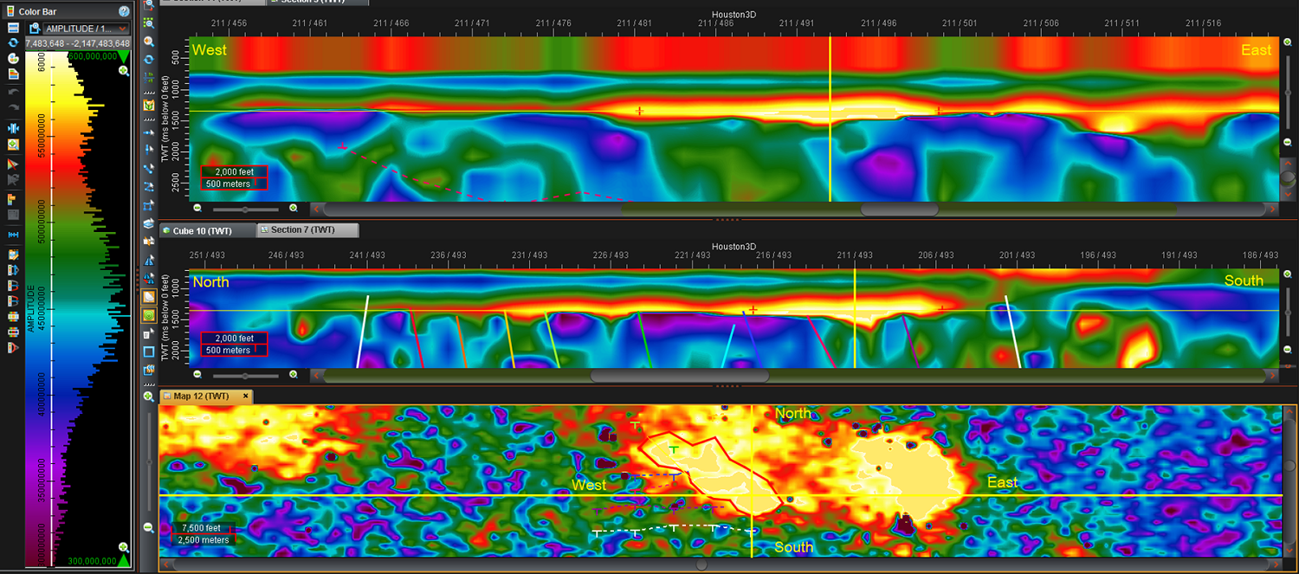
Task: Open the AMPLITUDE color map dropdown
Action: coord(86,29)
